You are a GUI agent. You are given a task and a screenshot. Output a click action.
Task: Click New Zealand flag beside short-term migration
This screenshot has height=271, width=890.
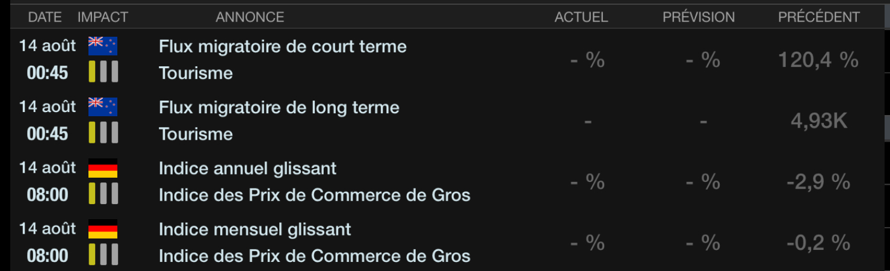point(103,46)
